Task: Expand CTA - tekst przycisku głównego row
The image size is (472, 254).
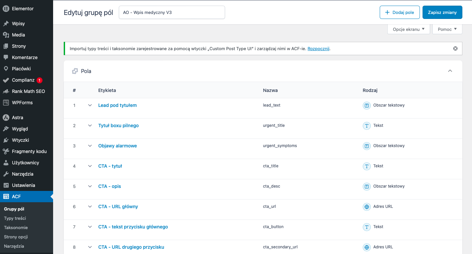Action: [x=90, y=227]
